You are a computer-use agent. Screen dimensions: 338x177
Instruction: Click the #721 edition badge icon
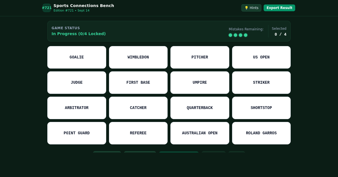47,8
